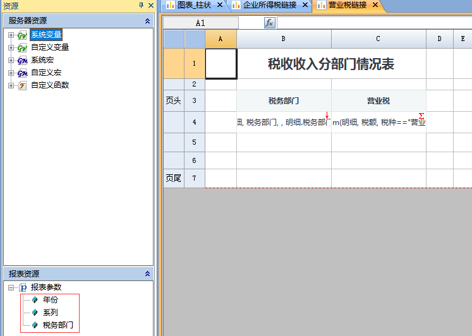The height and width of the screenshot is (336, 472).
Task: Collapse the 报表参数 tree node
Action: tap(11, 287)
